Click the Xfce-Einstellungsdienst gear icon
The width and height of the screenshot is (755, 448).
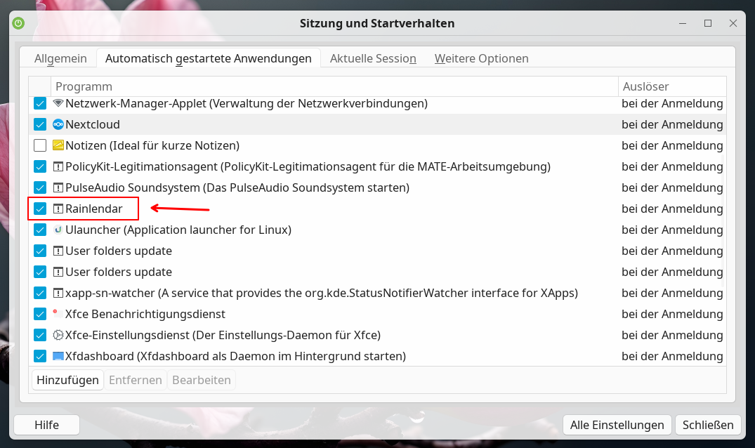tap(58, 336)
